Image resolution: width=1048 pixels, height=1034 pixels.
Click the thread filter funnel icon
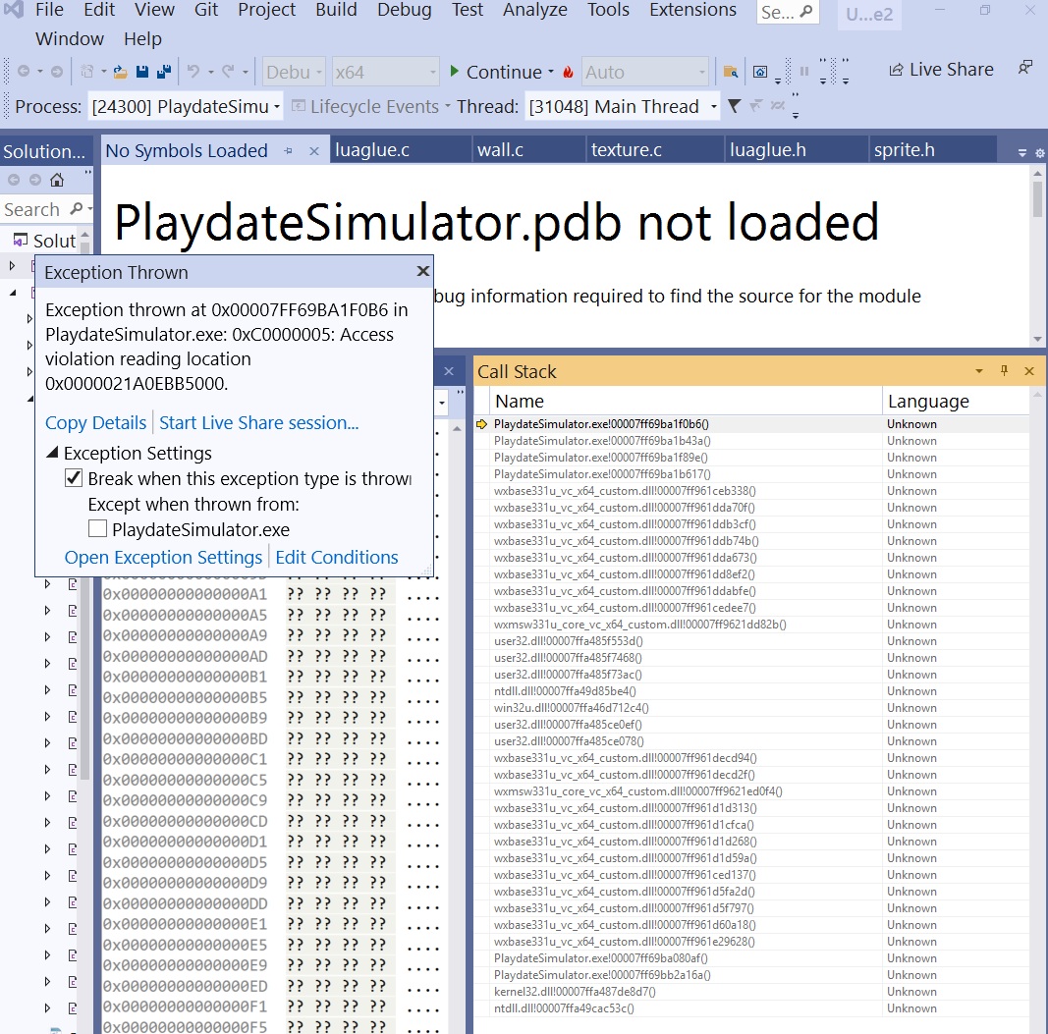[734, 106]
